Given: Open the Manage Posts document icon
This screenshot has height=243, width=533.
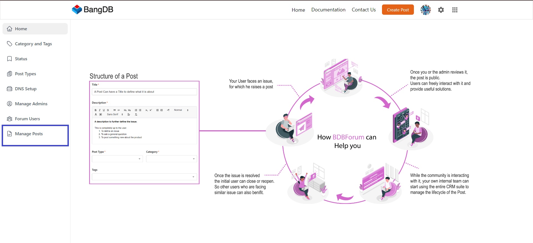Looking at the screenshot, I should (x=9, y=134).
